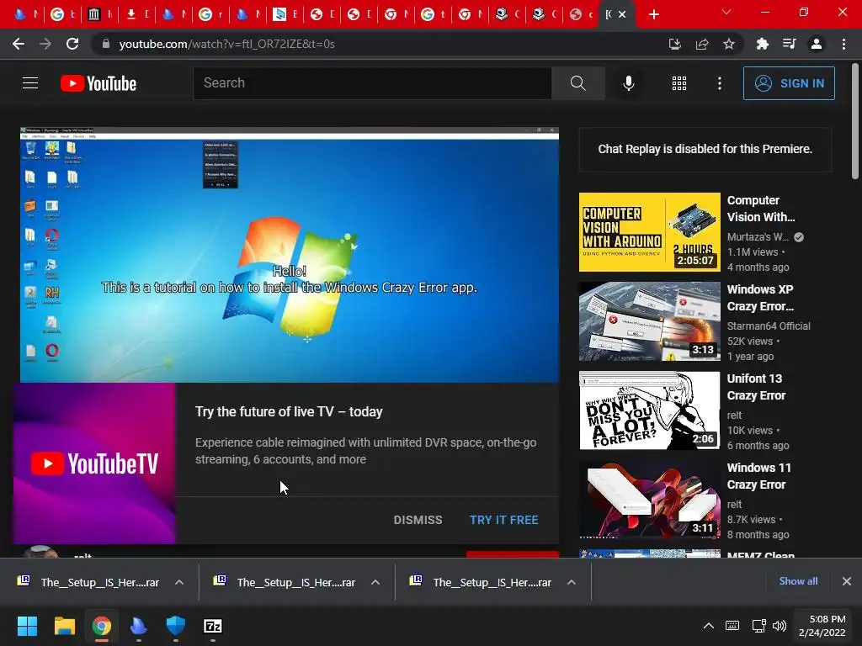Close the downloads bar
The width and height of the screenshot is (862, 646).
tap(847, 581)
